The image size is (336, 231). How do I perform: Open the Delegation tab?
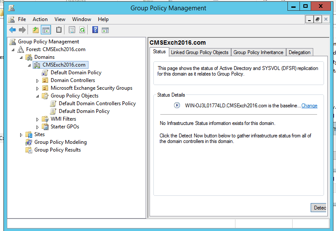click(299, 52)
